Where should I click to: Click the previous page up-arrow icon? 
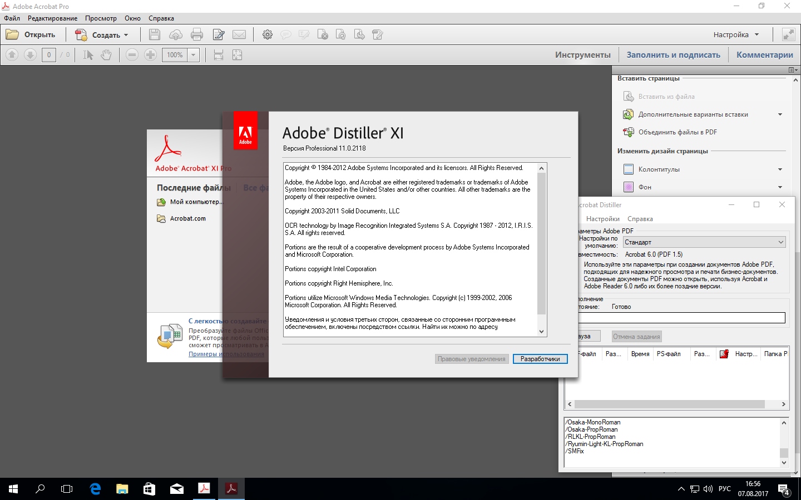(x=12, y=54)
